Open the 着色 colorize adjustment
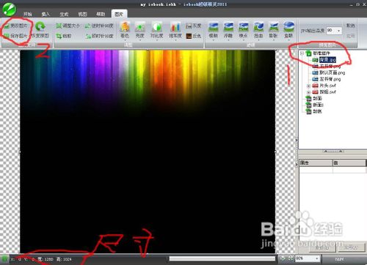The image size is (367, 265). tap(125, 30)
